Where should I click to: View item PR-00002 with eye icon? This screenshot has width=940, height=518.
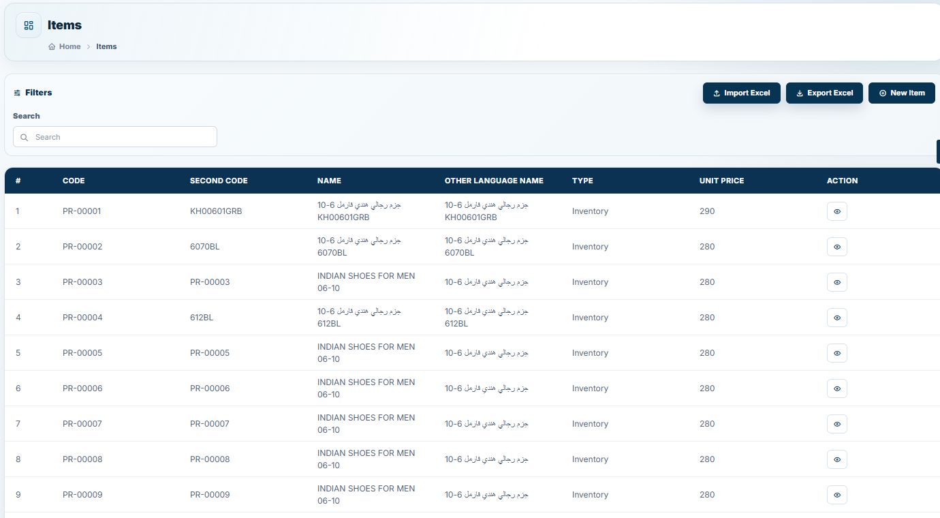pyautogui.click(x=837, y=247)
